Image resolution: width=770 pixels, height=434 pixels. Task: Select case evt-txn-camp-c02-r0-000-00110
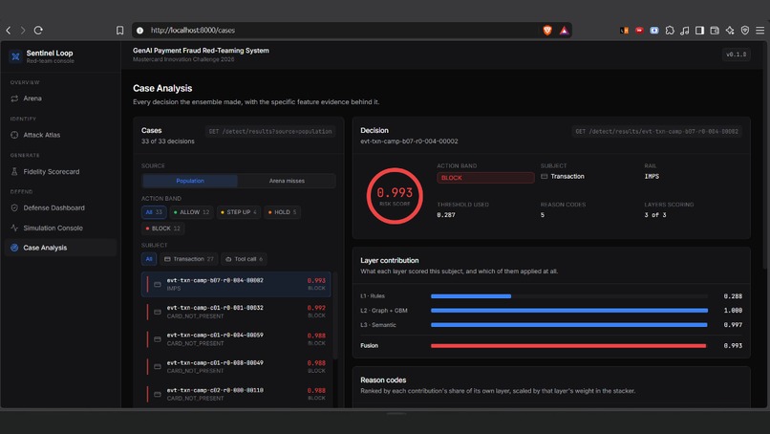pyautogui.click(x=236, y=394)
